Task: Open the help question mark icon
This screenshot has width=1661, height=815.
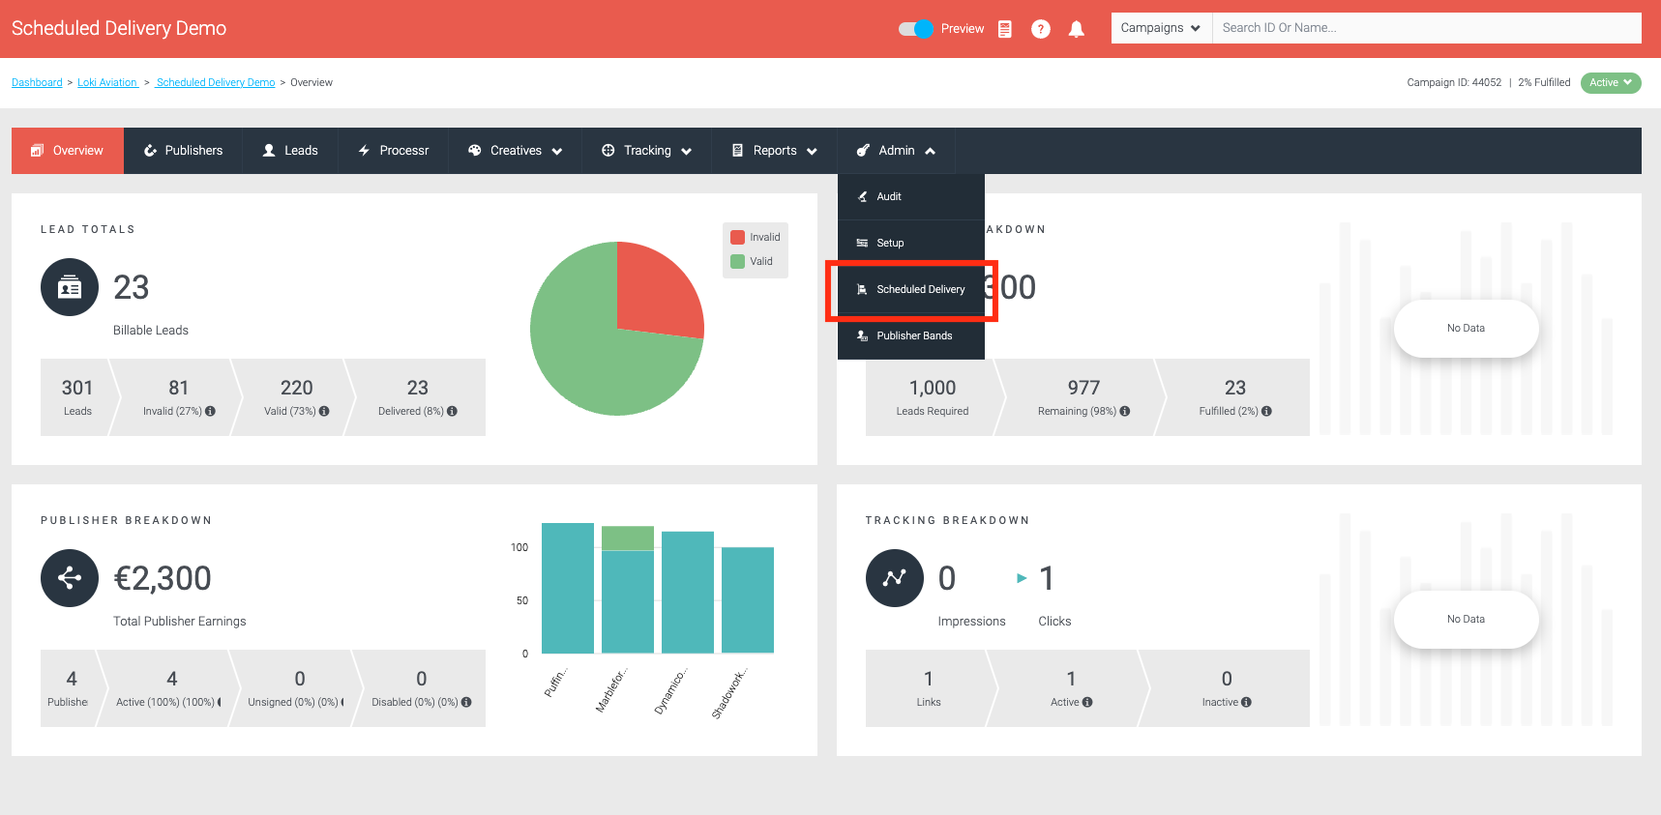Action: point(1041,29)
